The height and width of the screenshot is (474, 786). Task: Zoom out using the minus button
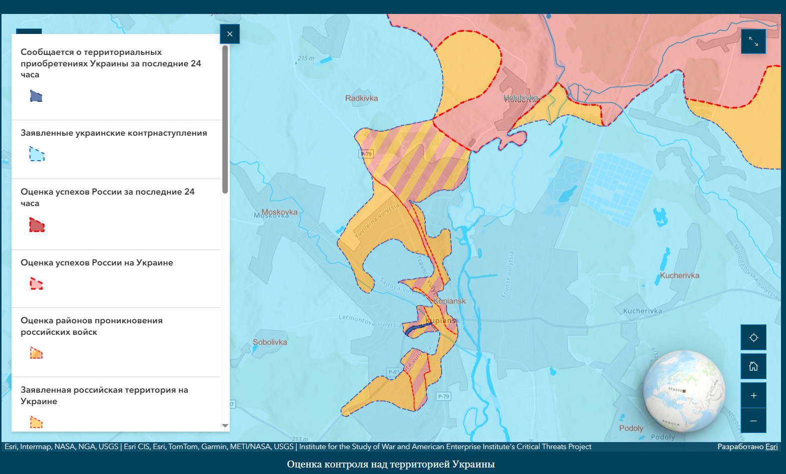pos(754,421)
